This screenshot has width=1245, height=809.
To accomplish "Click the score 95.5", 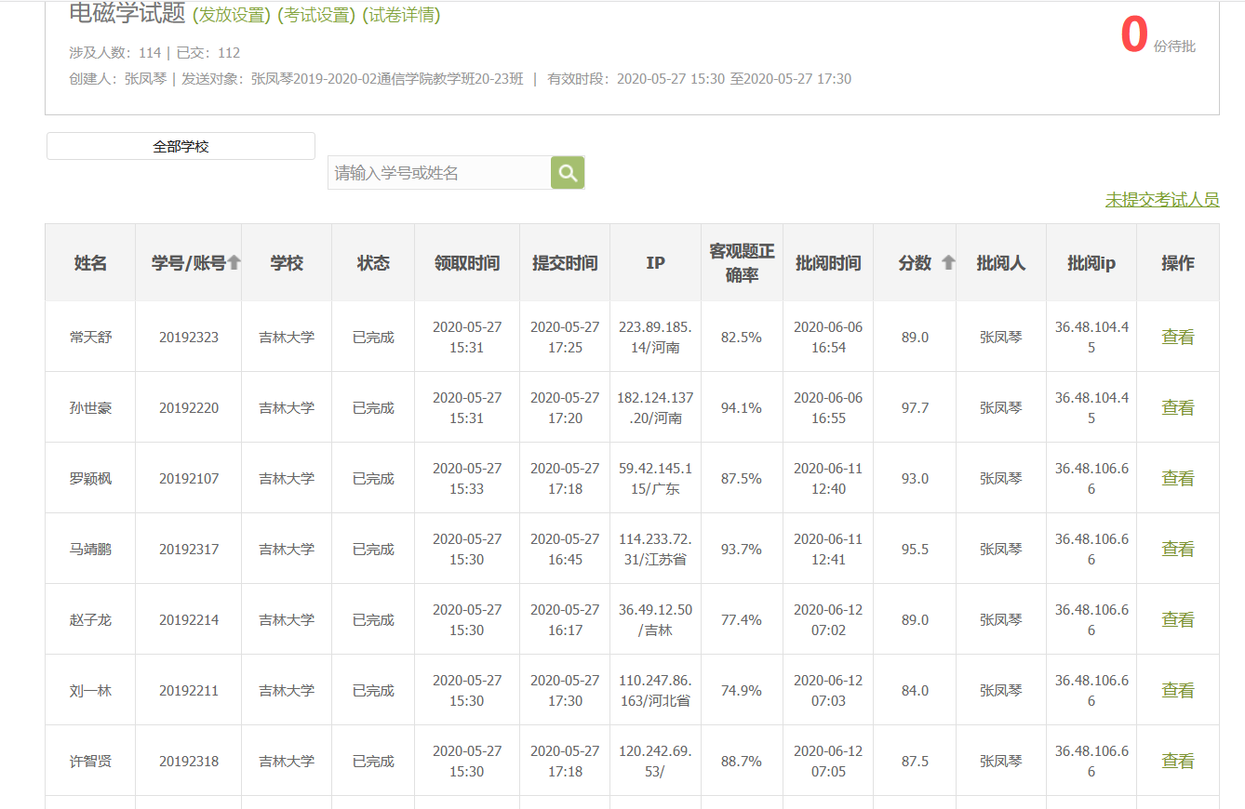I will 915,549.
